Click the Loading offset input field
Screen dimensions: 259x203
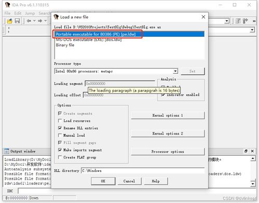(x=119, y=95)
